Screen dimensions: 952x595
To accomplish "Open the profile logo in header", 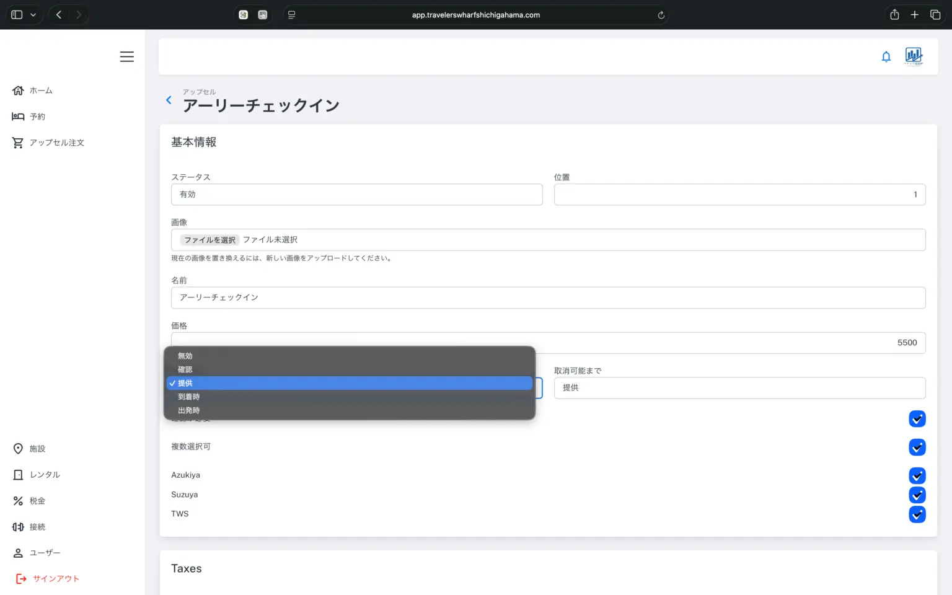I will point(913,56).
